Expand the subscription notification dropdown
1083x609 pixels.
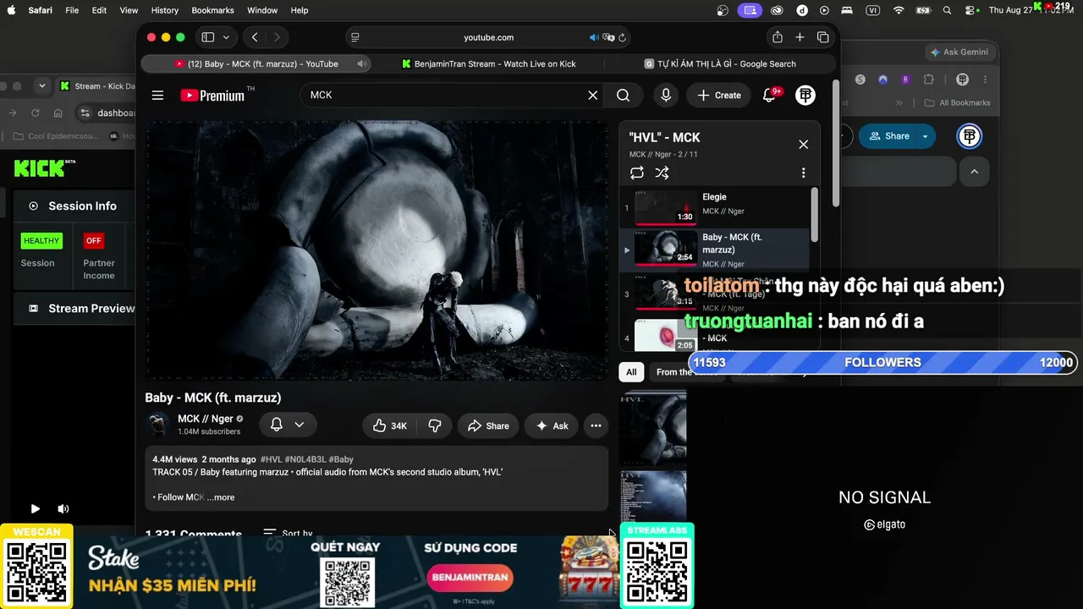(x=299, y=425)
